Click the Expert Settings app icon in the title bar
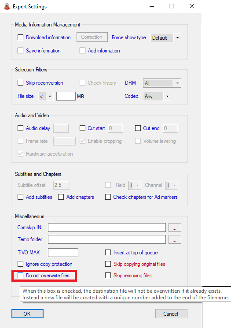The width and height of the screenshot is (231, 328). 7,6
